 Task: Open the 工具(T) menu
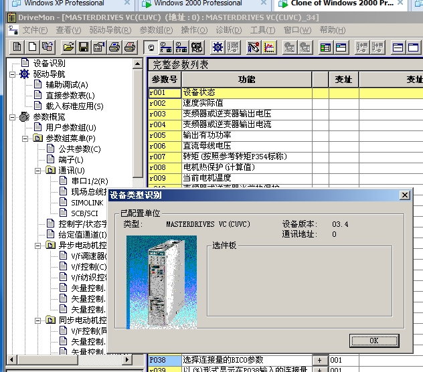[x=262, y=30]
